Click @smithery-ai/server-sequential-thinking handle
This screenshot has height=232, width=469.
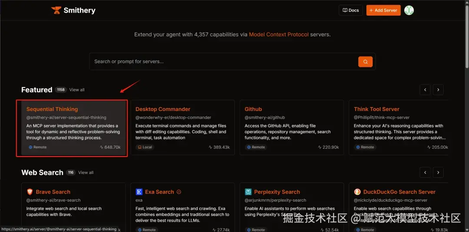click(66, 118)
